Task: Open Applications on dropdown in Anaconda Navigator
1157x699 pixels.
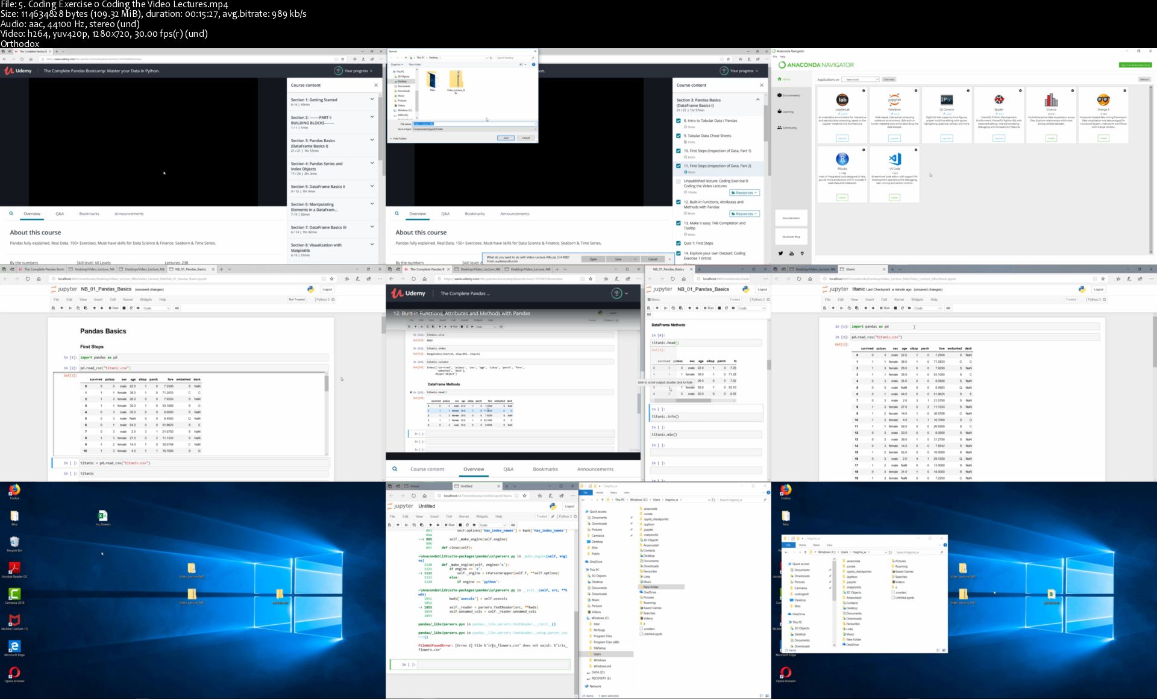Action: pyautogui.click(x=861, y=79)
